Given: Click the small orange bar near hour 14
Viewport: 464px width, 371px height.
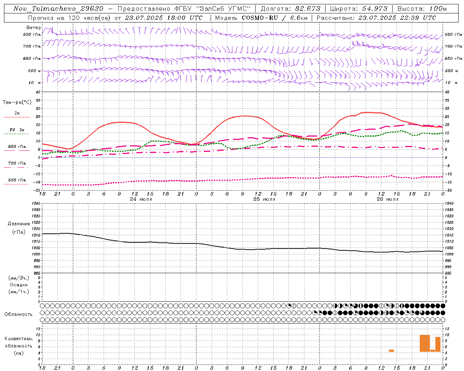Looking at the screenshot, I should click(x=391, y=350).
